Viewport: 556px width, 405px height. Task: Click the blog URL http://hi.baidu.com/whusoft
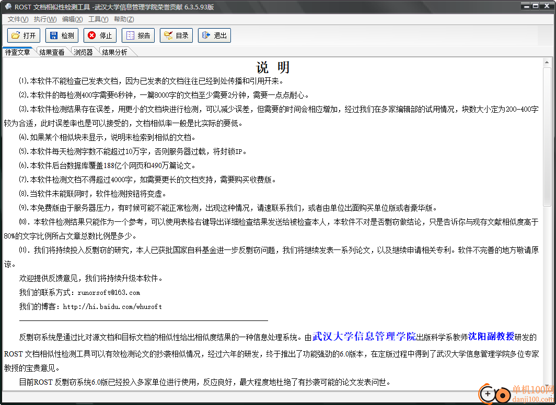112,307
